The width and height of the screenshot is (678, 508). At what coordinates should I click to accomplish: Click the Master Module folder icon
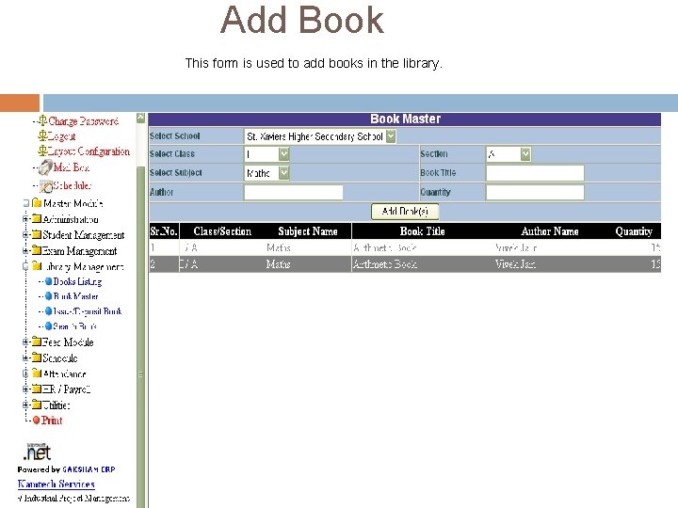click(x=37, y=203)
